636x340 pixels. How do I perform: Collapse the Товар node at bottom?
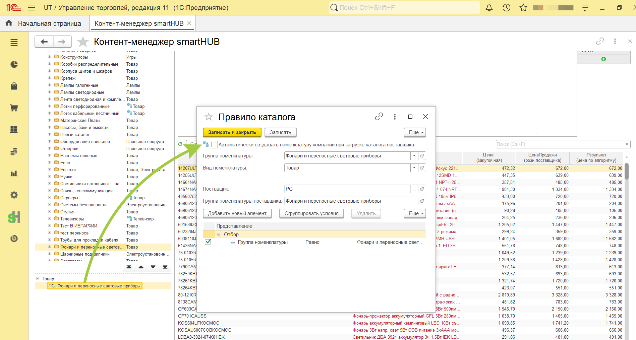pos(38,279)
